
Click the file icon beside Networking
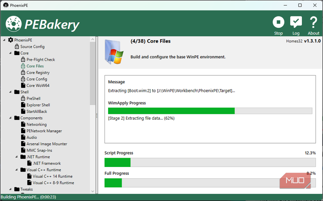point(23,124)
